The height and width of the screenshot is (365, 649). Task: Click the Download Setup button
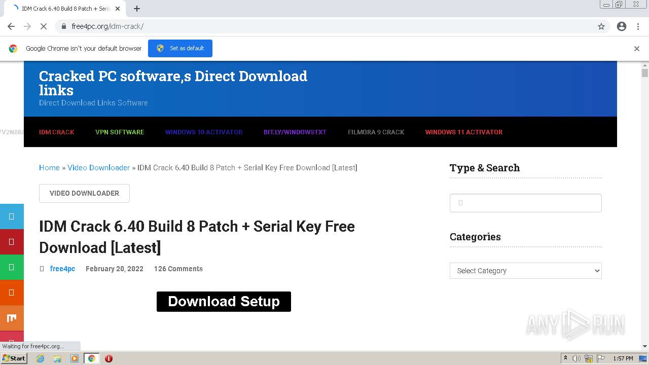coord(224,302)
